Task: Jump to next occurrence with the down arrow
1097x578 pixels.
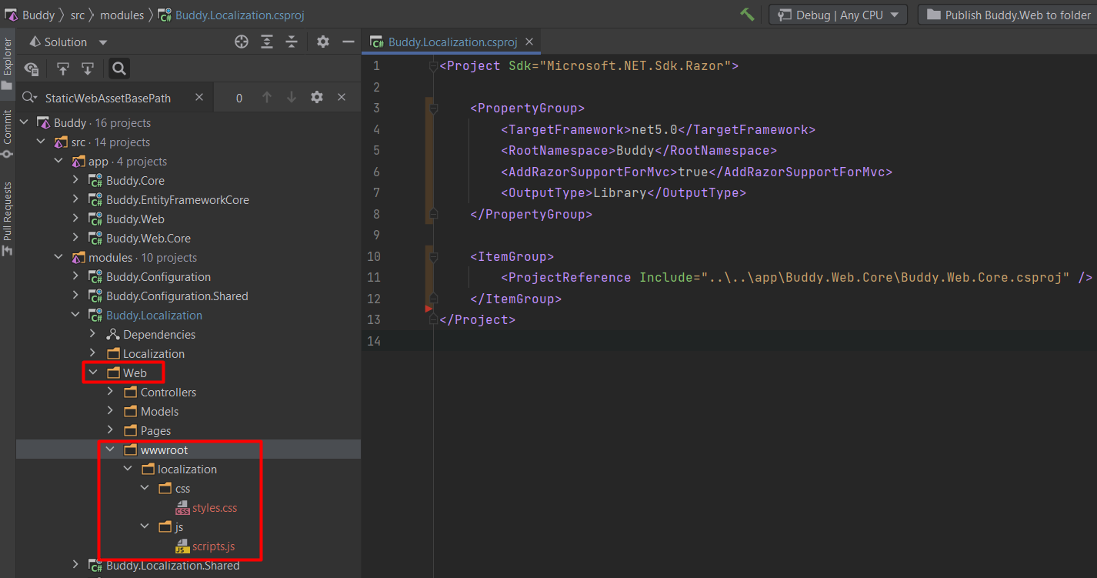Action: point(291,98)
